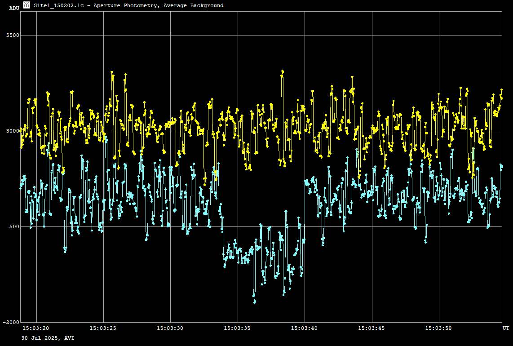Select the 15:03:30 time tick label
Viewport: 513px width, 346px height.
click(x=170, y=328)
